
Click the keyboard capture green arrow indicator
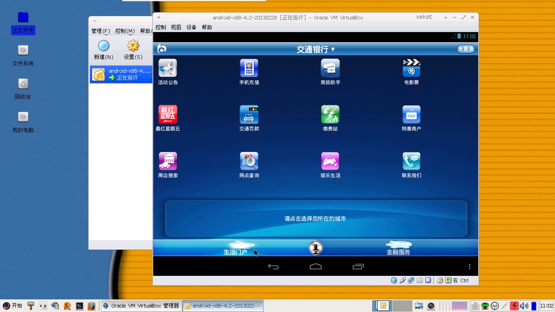click(449, 280)
